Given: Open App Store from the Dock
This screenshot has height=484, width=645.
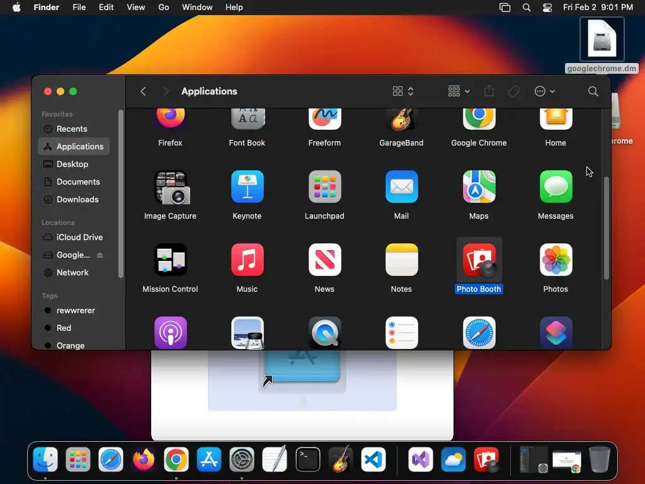Looking at the screenshot, I should pos(209,459).
